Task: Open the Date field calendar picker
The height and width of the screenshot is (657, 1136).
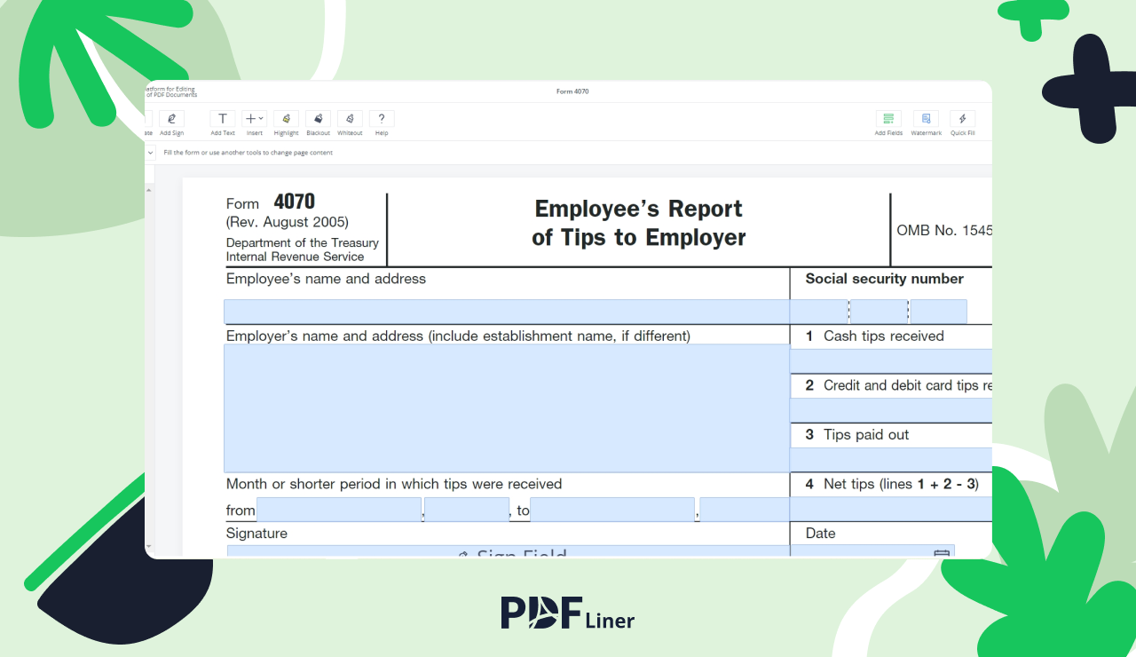Action: coord(942,554)
